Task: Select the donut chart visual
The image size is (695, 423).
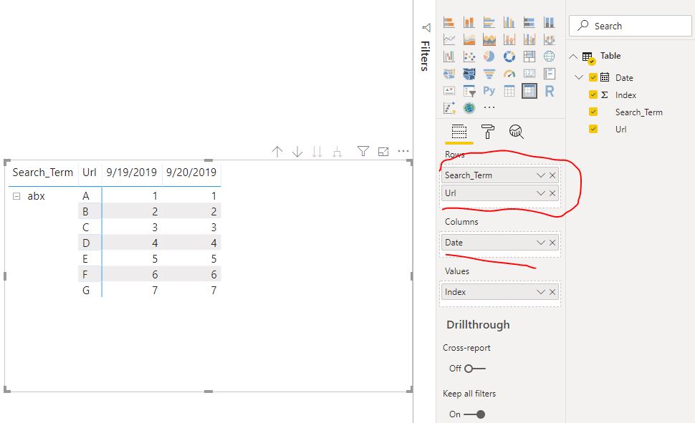Action: click(x=509, y=57)
